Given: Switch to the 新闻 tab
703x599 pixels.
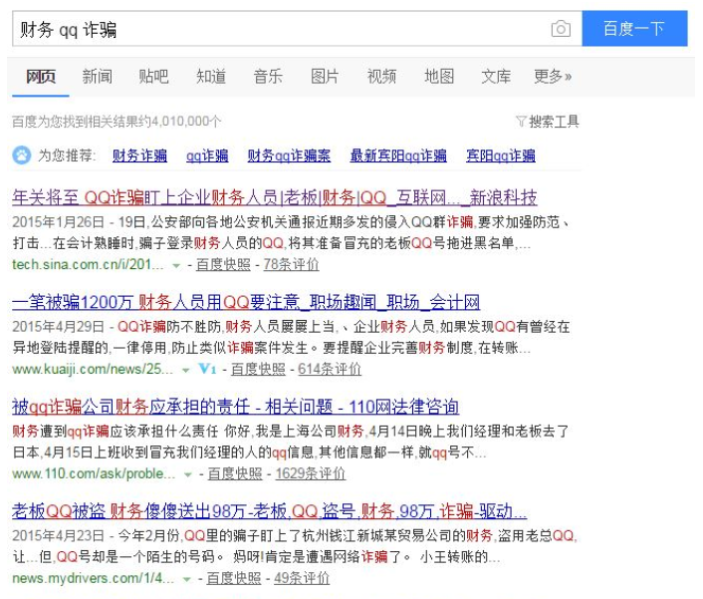Looking at the screenshot, I should (97, 77).
